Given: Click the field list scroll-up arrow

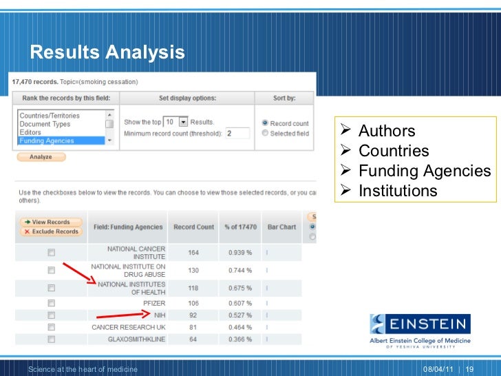Looking at the screenshot, I should point(109,114).
